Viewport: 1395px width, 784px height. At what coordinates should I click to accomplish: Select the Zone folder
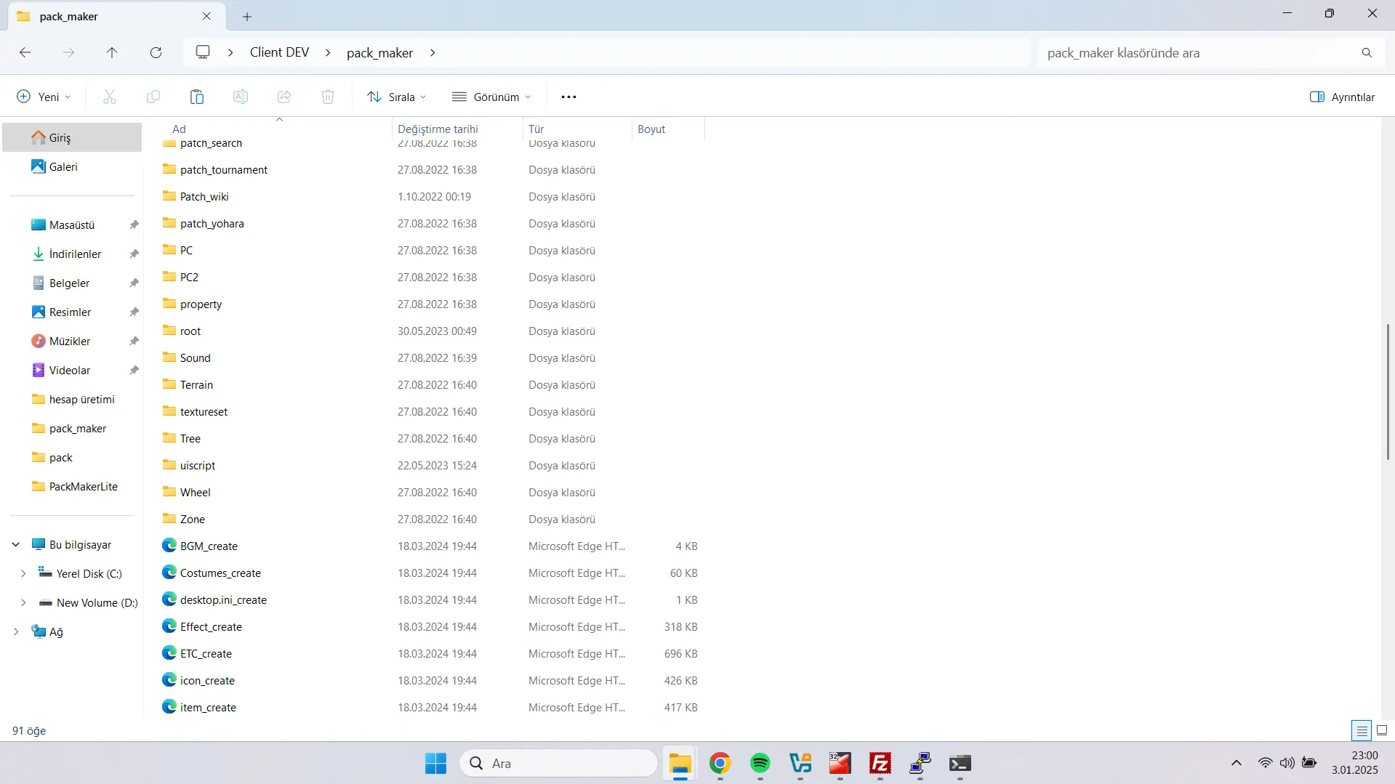[193, 519]
